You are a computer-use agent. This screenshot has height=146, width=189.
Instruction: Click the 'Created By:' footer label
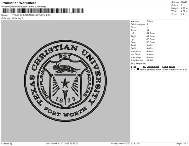[x=7, y=143]
